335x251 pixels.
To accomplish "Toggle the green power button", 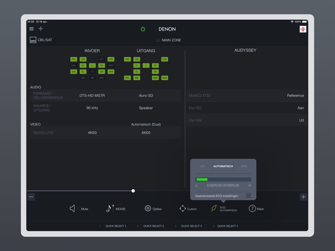I will 143,29.
